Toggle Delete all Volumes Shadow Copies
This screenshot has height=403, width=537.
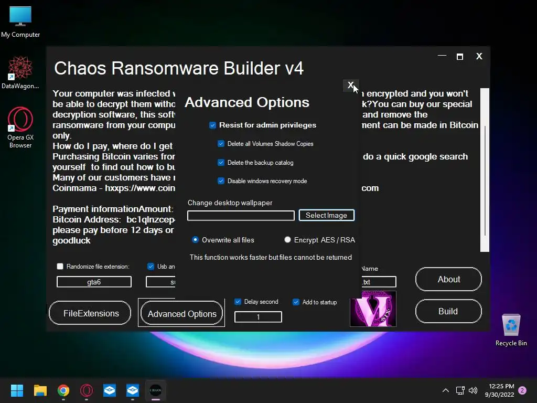click(221, 144)
